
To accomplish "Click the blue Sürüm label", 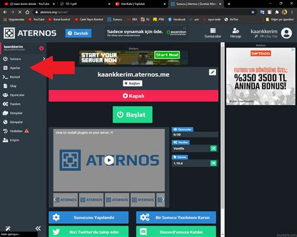I will pos(180,157).
